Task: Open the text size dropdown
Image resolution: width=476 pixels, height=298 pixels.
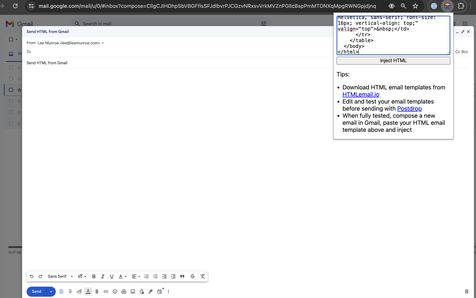Action: (82, 276)
